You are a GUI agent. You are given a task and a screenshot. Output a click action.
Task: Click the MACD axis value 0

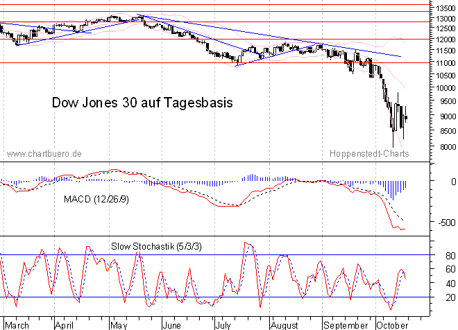[453, 182]
